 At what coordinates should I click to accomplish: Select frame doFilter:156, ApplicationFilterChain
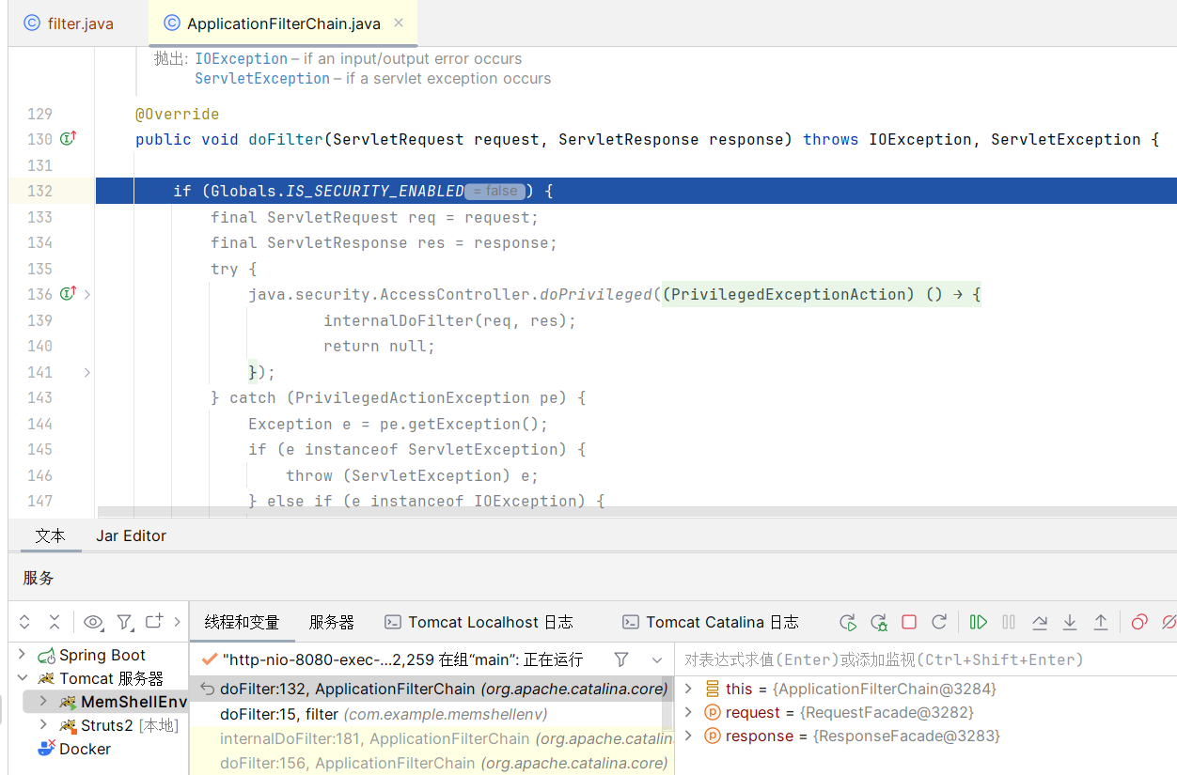(x=432, y=763)
